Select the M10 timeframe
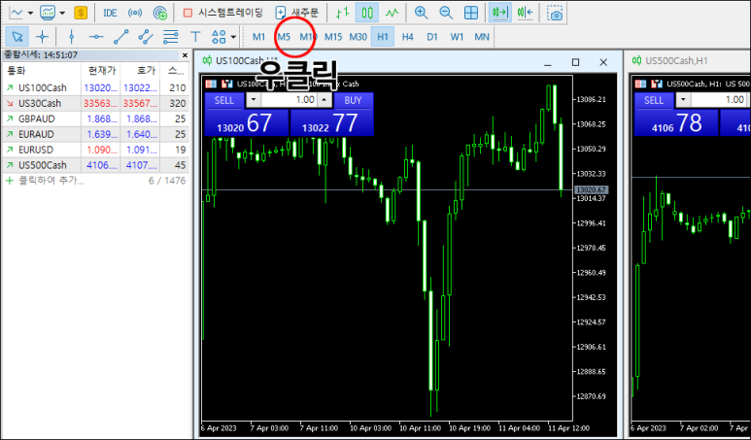The image size is (751, 440). [x=308, y=36]
